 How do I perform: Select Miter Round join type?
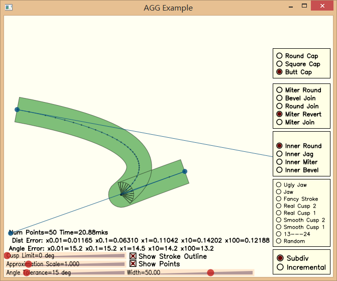point(299,90)
